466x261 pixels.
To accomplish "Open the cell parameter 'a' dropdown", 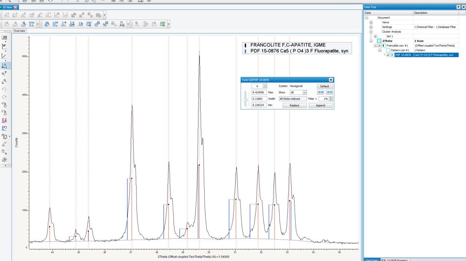I will (x=265, y=86).
